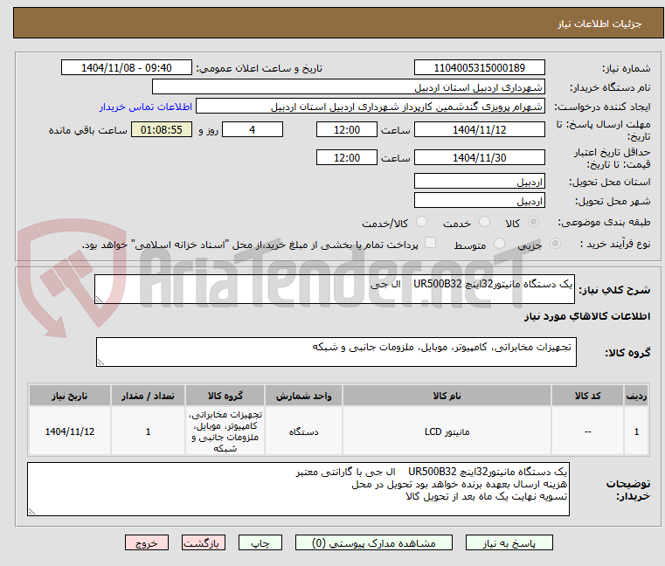
Task: Open مشاهده مدارک پیوستی (0) button
Action: click(374, 542)
